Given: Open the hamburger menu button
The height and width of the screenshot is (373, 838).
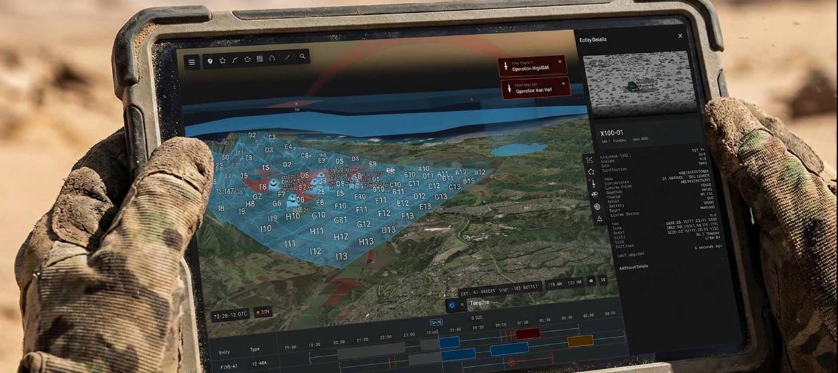Looking at the screenshot, I should 192,61.
